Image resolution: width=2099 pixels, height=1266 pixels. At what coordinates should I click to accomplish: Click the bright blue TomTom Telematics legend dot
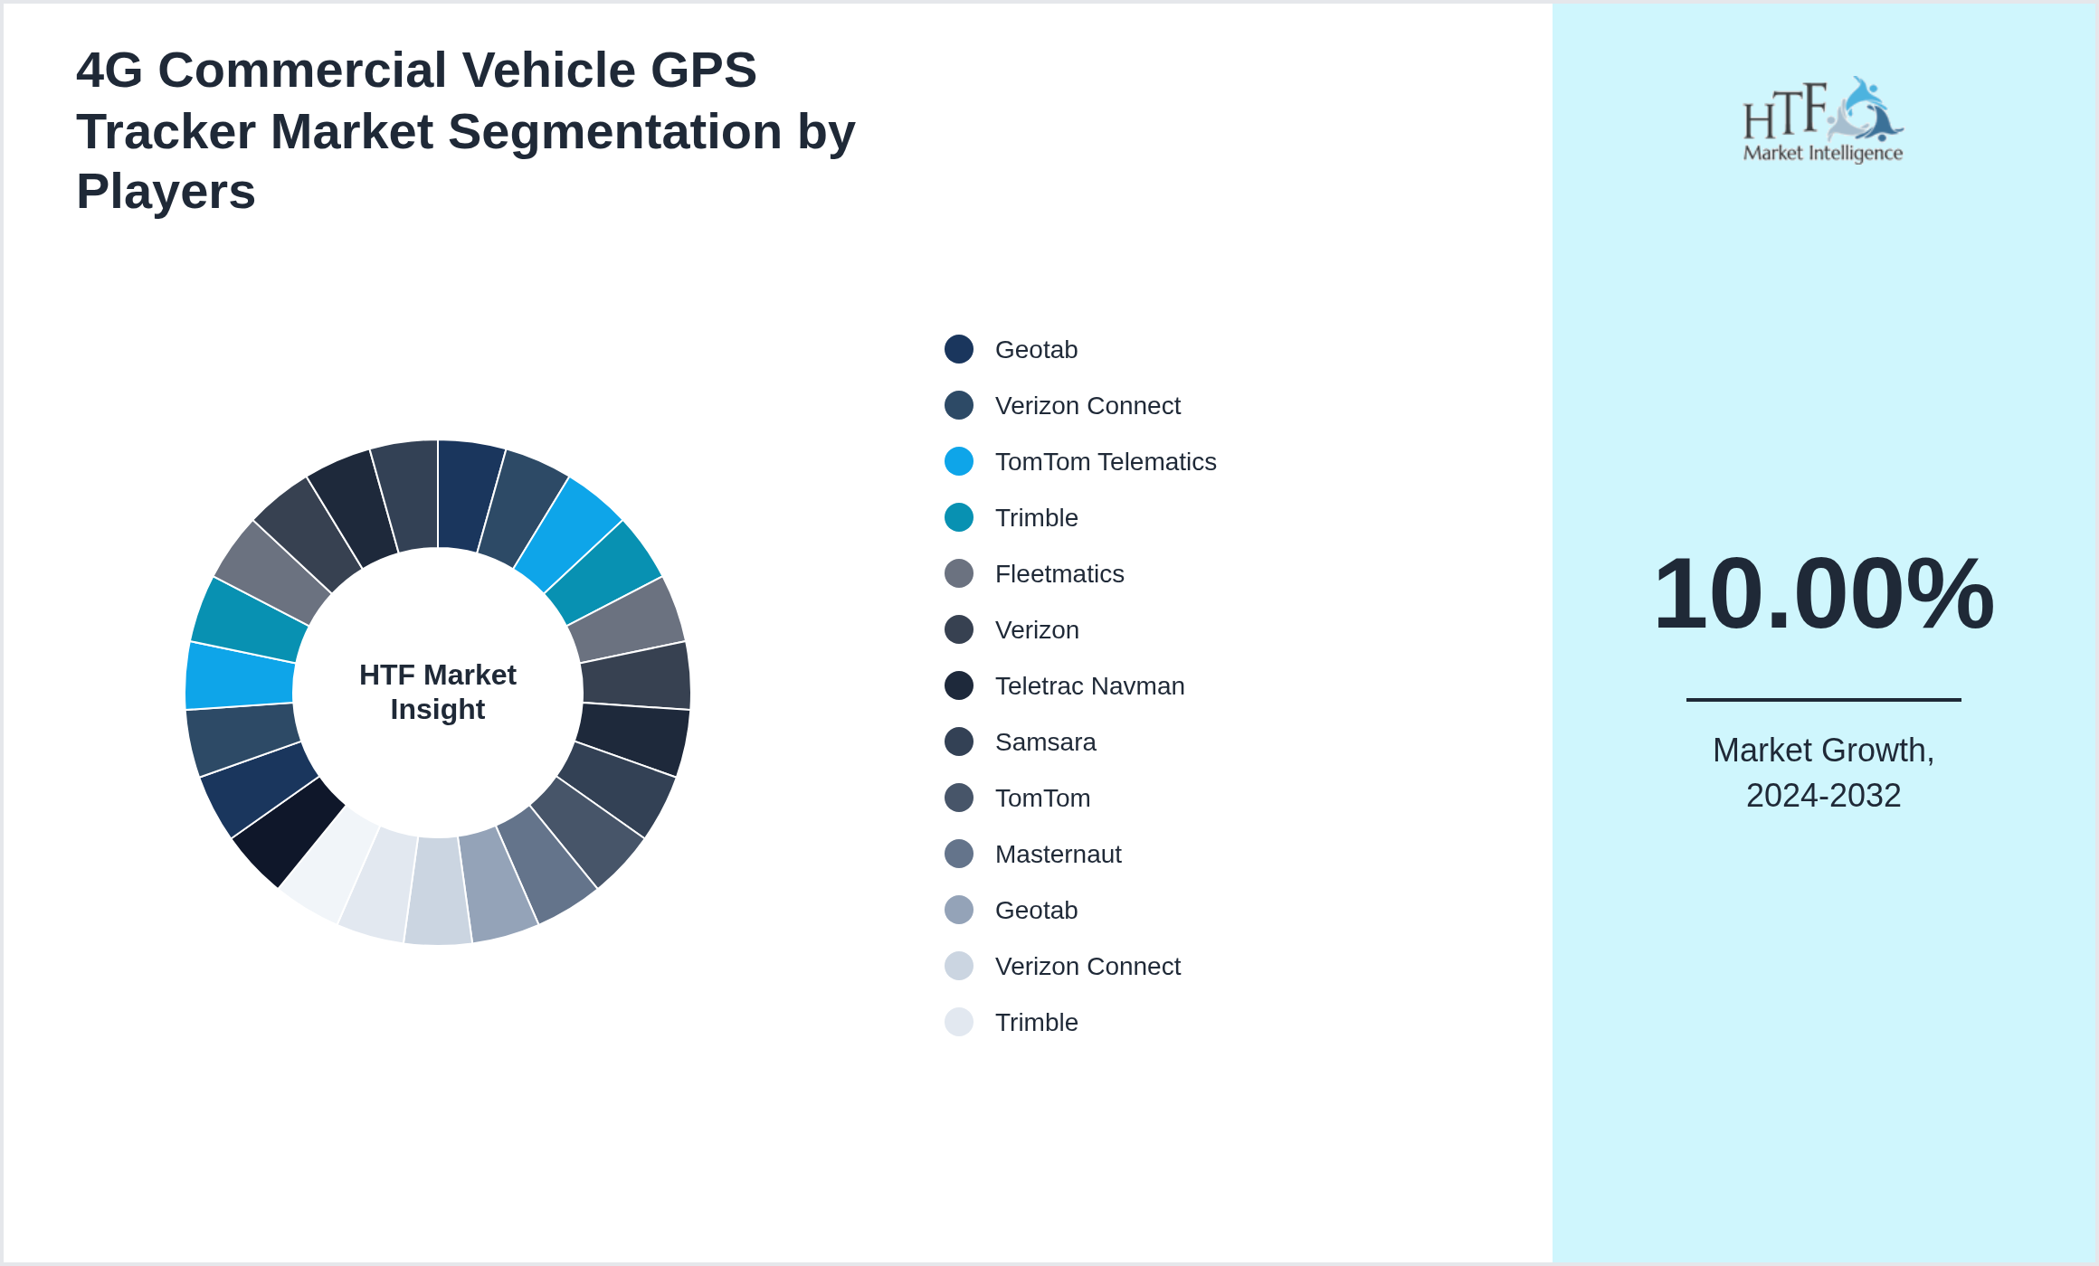tap(959, 461)
